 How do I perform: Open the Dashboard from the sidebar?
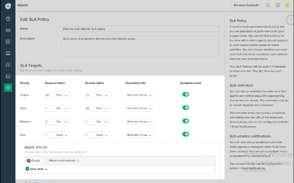8,19
